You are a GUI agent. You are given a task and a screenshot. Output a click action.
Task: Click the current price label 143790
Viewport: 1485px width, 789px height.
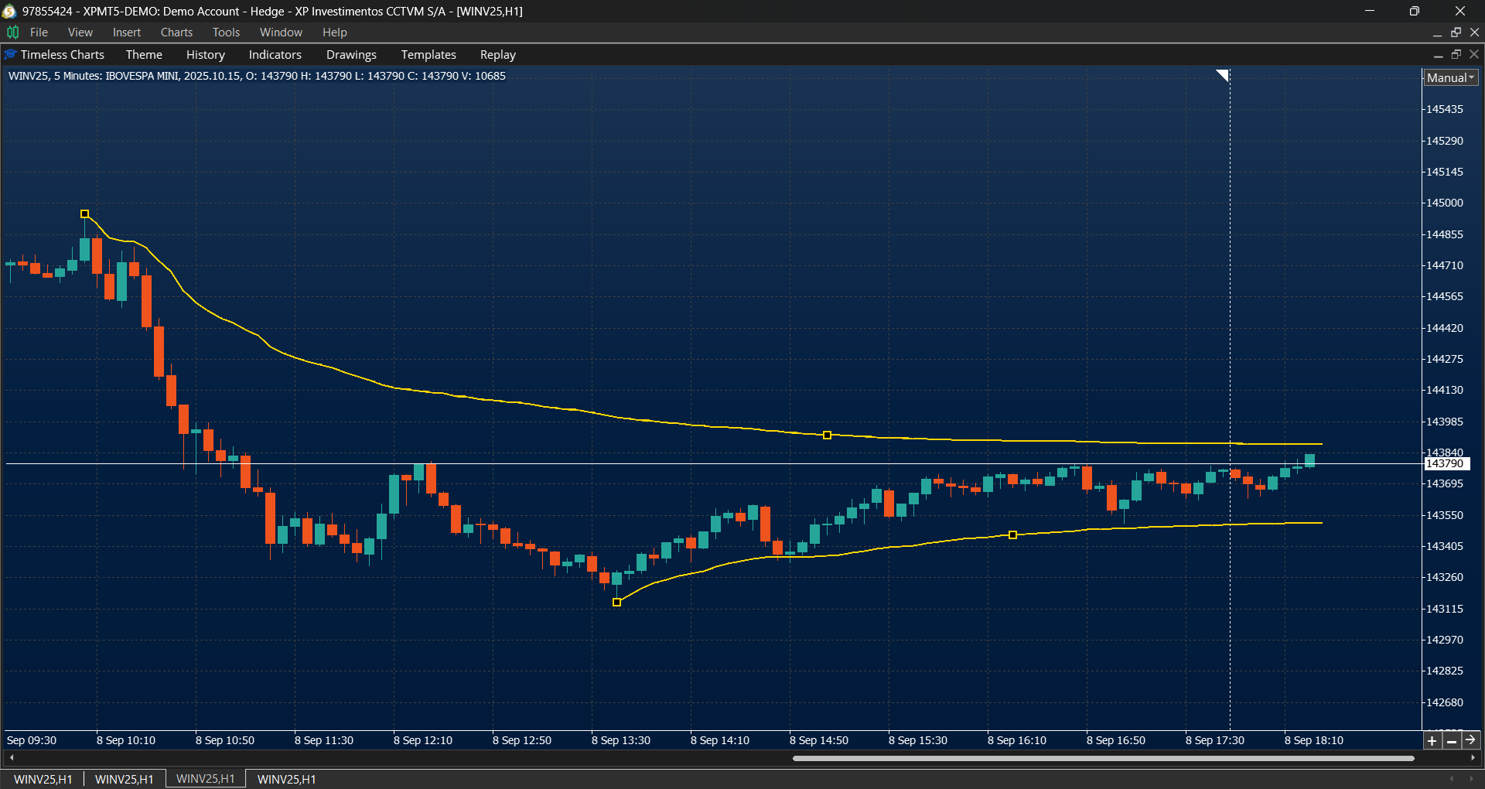tap(1446, 464)
